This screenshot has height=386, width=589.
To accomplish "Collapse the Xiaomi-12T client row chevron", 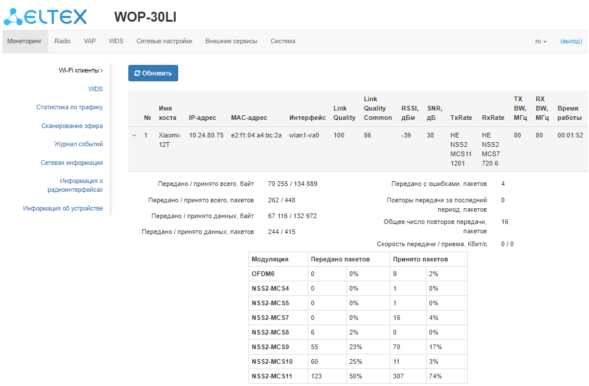I will (134, 135).
